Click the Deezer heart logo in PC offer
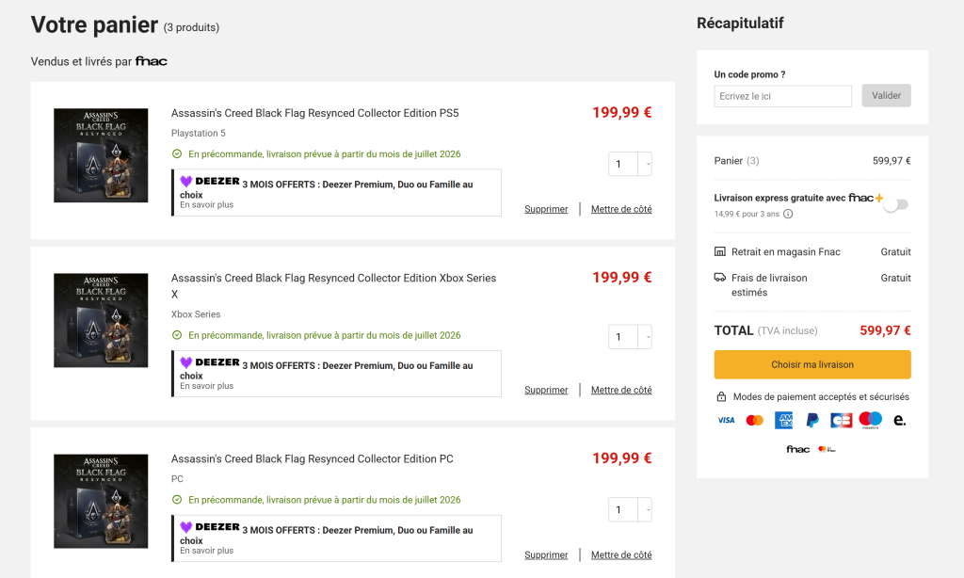 186,527
